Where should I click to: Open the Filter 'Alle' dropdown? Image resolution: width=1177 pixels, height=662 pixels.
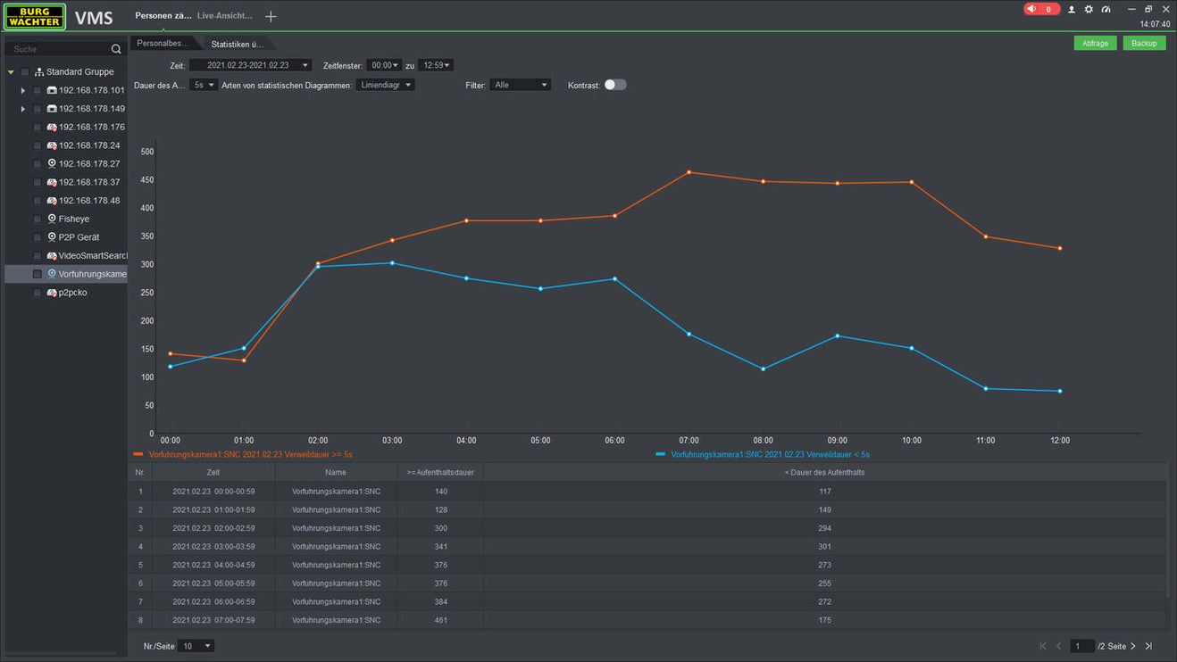click(520, 85)
